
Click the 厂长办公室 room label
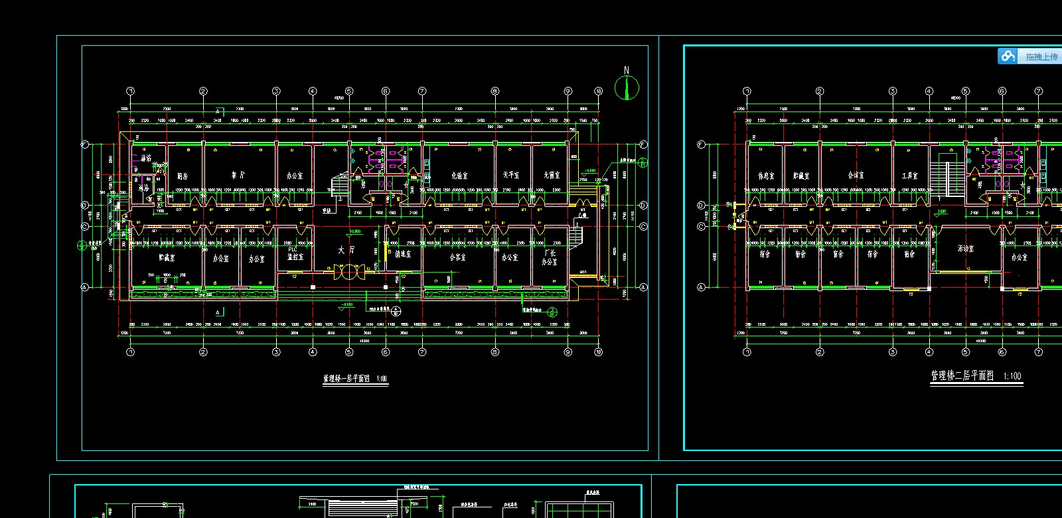[x=550, y=257]
